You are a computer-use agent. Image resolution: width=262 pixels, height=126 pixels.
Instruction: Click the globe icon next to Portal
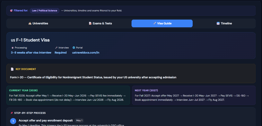click(74, 48)
